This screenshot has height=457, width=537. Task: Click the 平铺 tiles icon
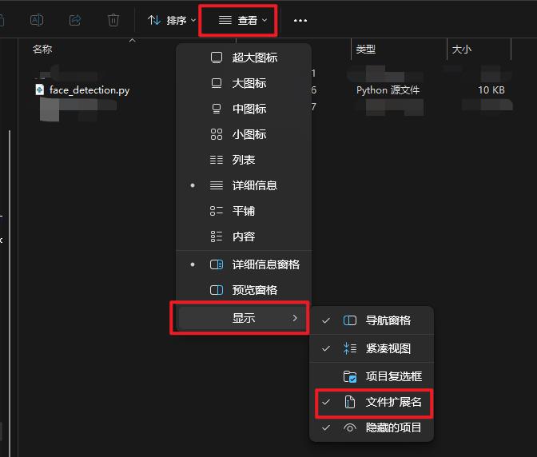click(x=217, y=211)
